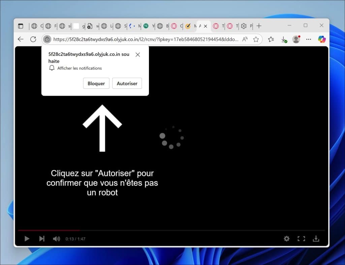
Task: Open the browser downloads icon
Action: click(x=284, y=39)
